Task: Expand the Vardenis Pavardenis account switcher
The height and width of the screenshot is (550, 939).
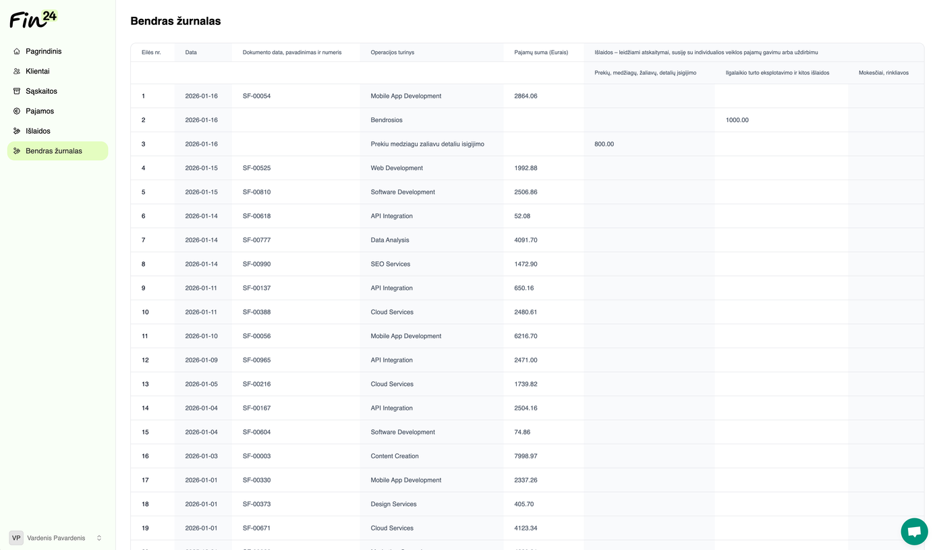Action: (99, 538)
